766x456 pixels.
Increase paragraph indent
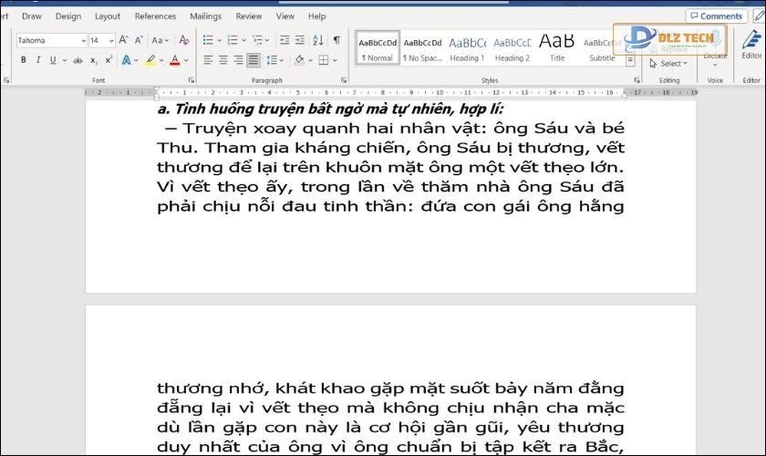300,40
